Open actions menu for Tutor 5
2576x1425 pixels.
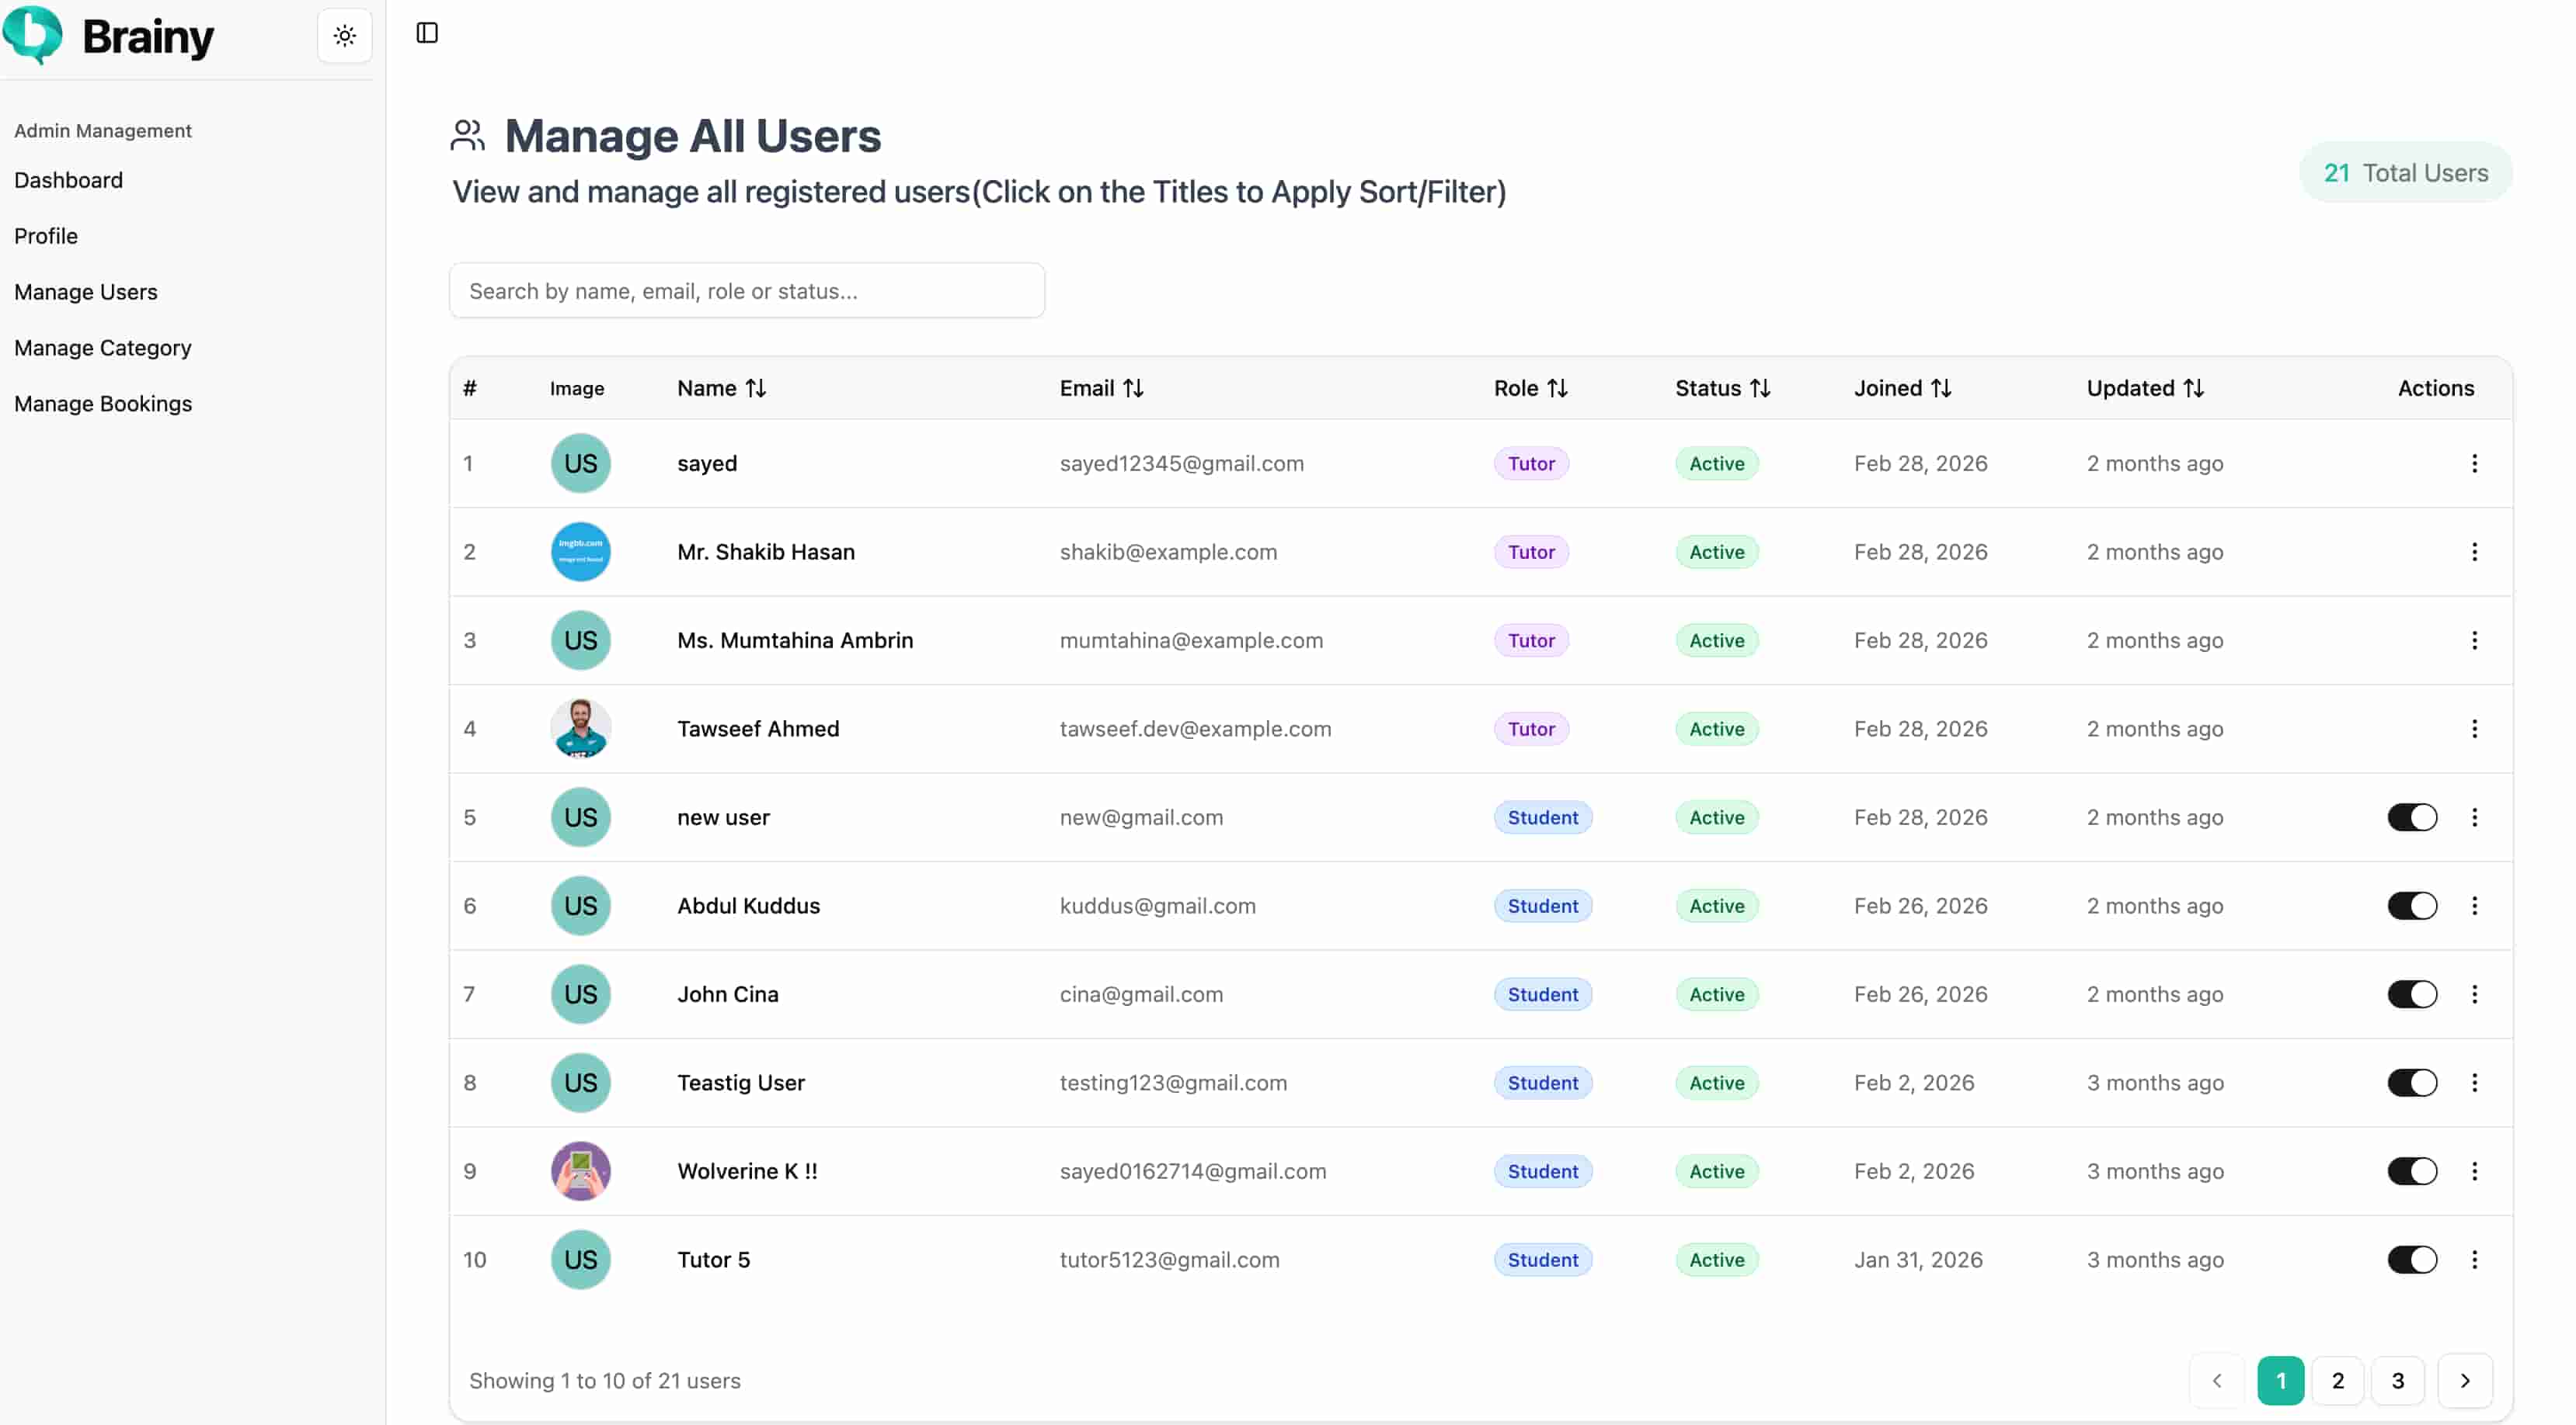coord(2474,1259)
